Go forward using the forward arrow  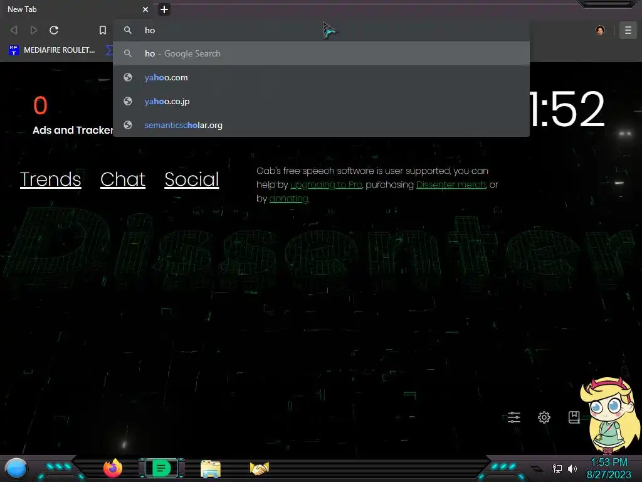tap(34, 30)
